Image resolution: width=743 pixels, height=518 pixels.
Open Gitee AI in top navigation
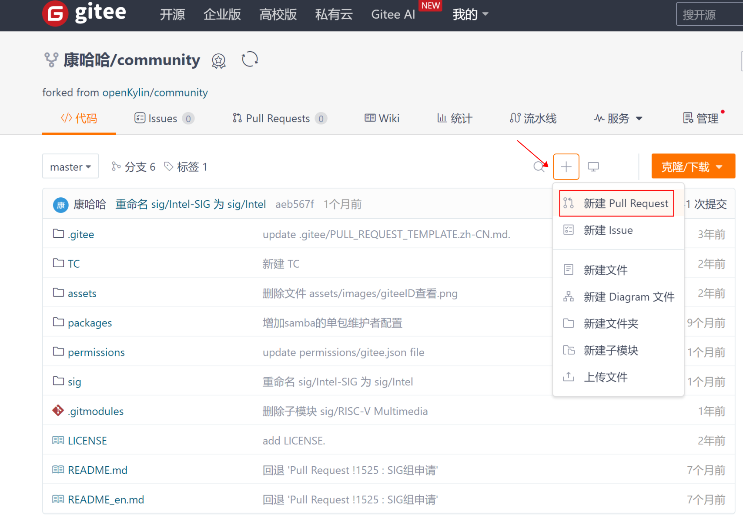click(x=393, y=14)
